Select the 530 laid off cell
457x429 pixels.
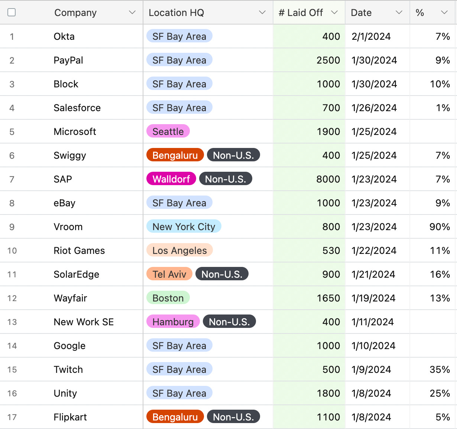coord(309,251)
